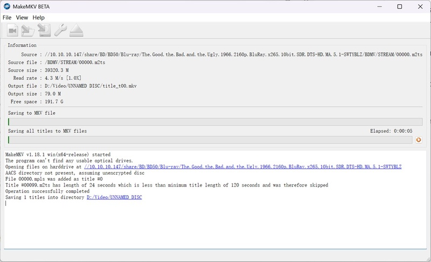Click the 'AACS directory not present' log line
Screen dimensions: 431x262
point(75,173)
